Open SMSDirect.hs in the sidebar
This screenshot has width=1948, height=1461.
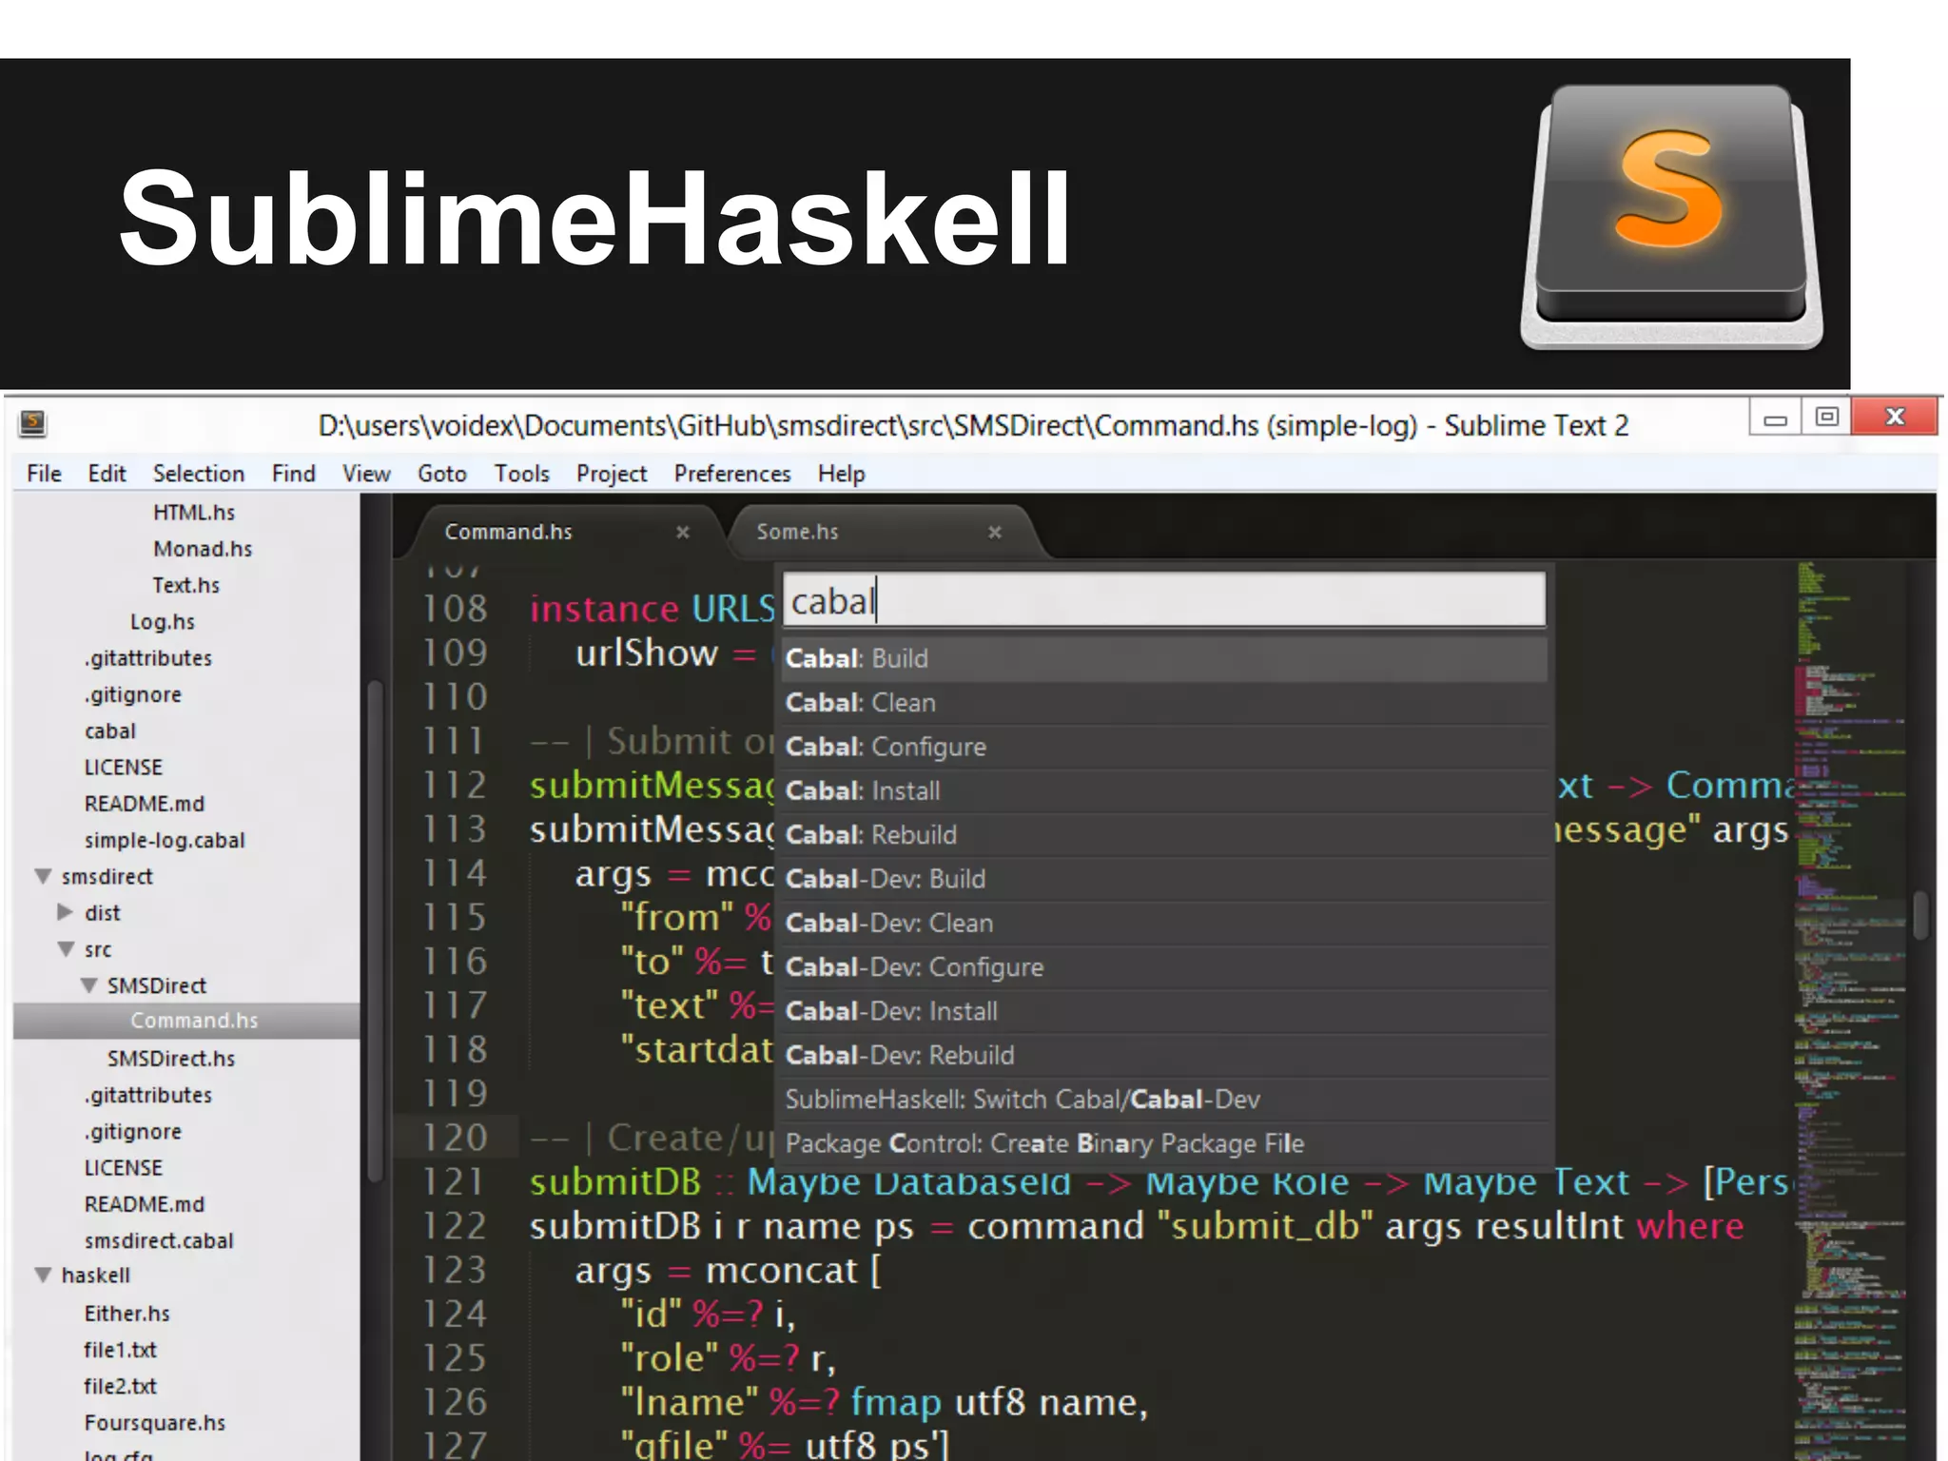pyautogui.click(x=171, y=1059)
